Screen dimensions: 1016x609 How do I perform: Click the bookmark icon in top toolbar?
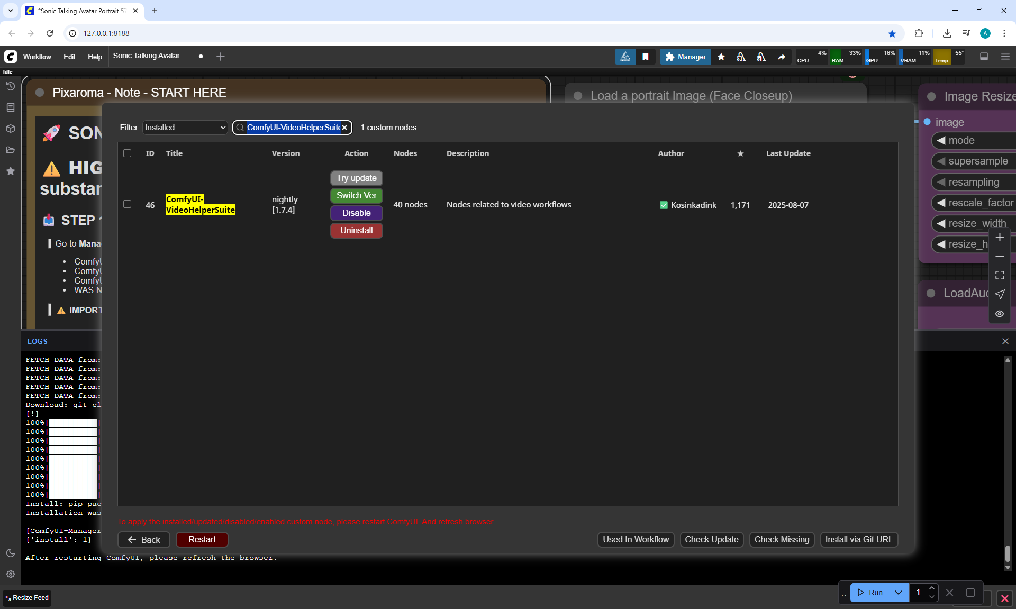pos(646,57)
